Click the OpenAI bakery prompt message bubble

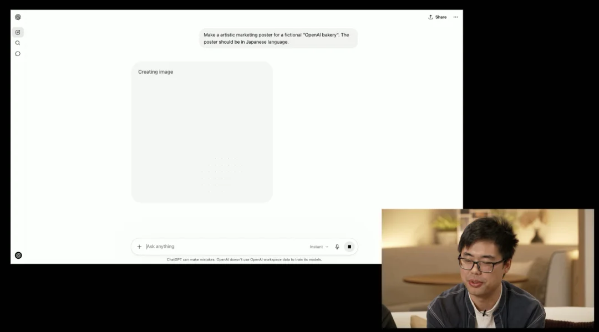(278, 38)
